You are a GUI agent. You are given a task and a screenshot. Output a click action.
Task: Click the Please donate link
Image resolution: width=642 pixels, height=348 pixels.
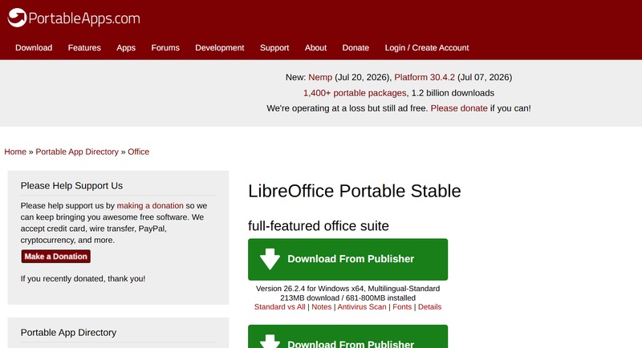pyautogui.click(x=459, y=108)
